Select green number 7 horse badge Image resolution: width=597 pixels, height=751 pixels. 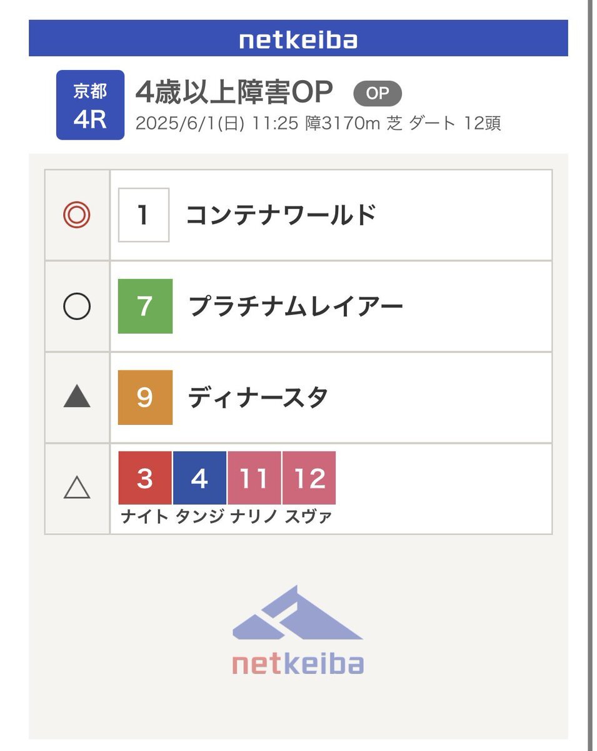(145, 306)
